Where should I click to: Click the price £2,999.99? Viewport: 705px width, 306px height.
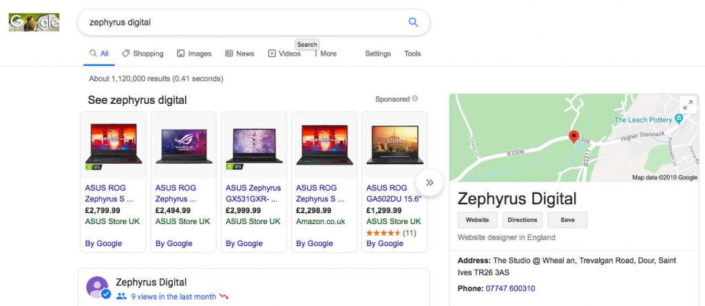[x=243, y=210]
